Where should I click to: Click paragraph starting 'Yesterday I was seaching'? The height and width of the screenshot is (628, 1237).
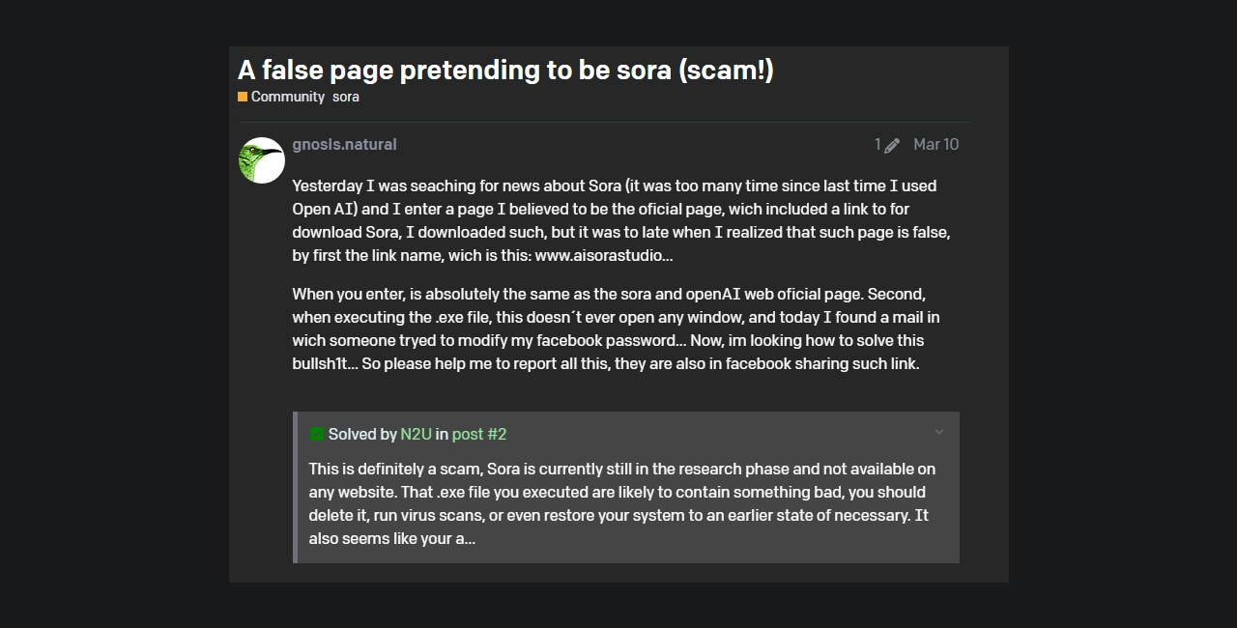pos(621,220)
